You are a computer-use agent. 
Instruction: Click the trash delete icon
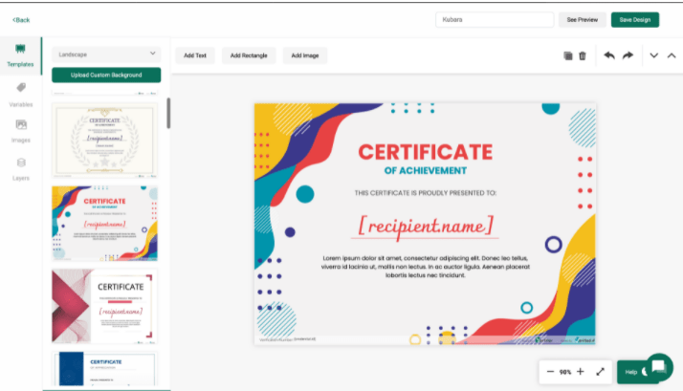(582, 56)
